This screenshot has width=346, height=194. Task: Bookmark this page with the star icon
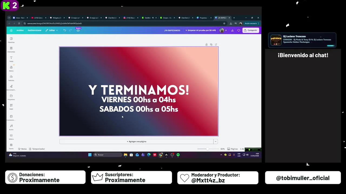(x=224, y=23)
